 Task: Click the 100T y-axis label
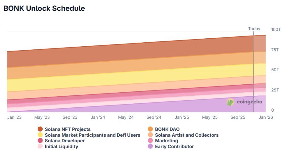click(276, 30)
